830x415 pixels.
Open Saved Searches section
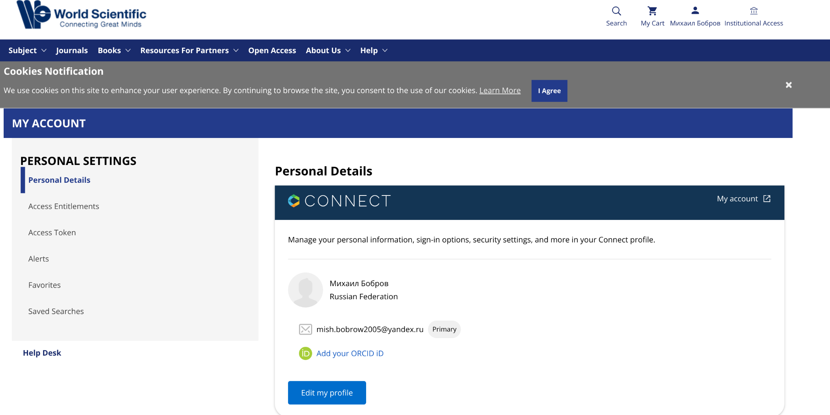tap(56, 311)
